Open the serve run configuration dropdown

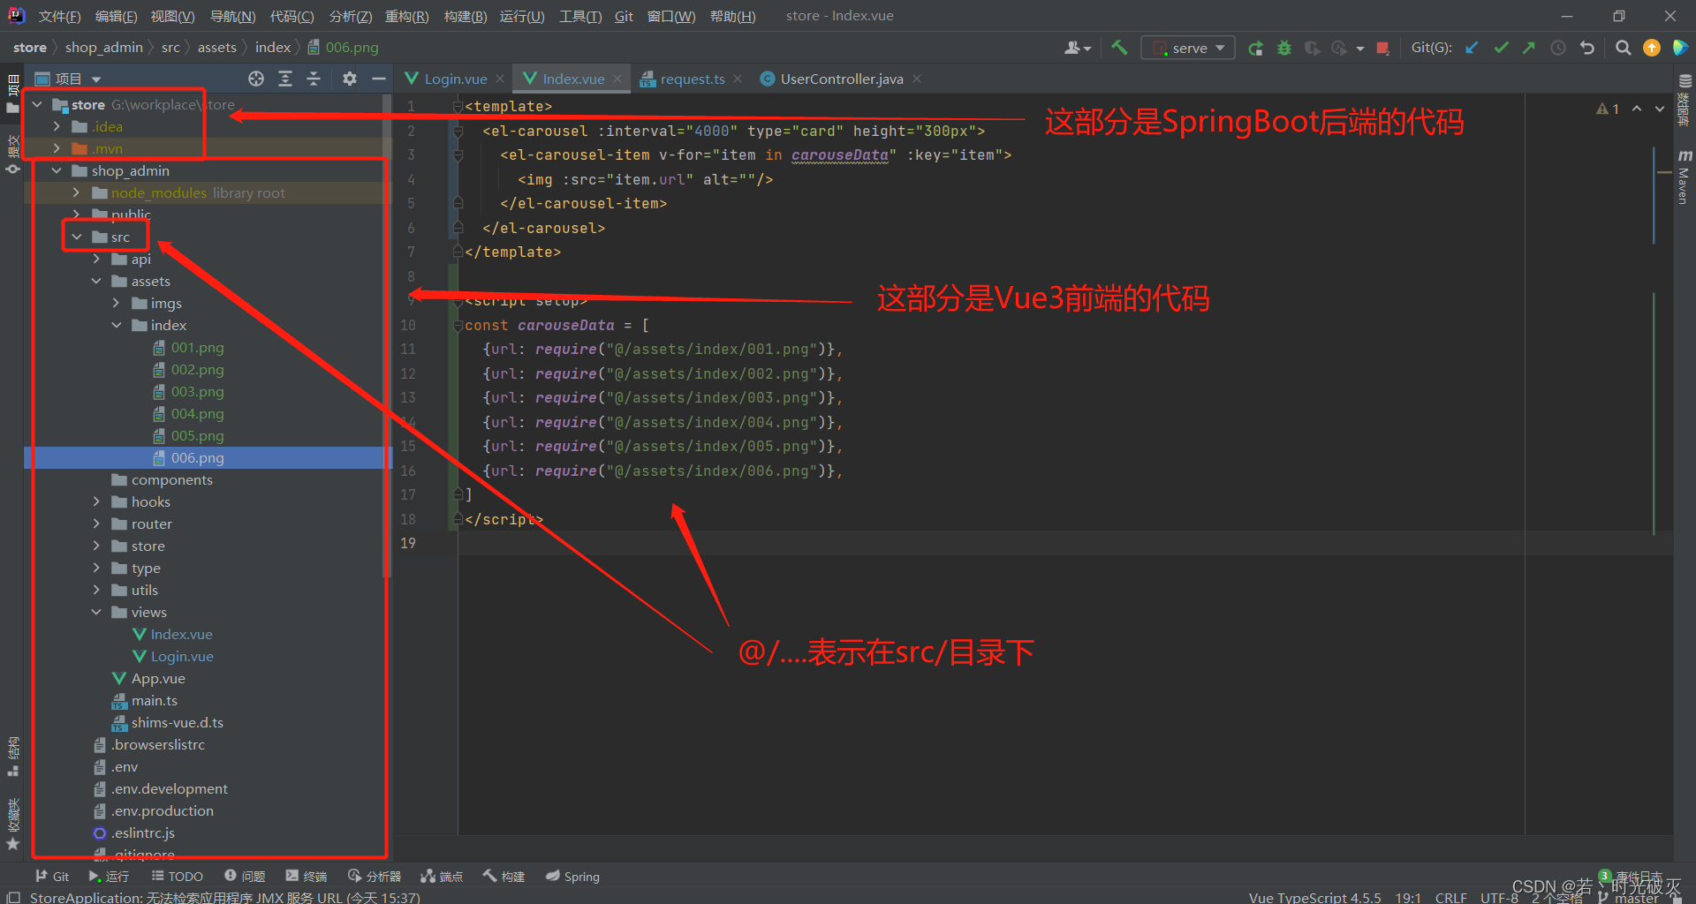(1187, 48)
